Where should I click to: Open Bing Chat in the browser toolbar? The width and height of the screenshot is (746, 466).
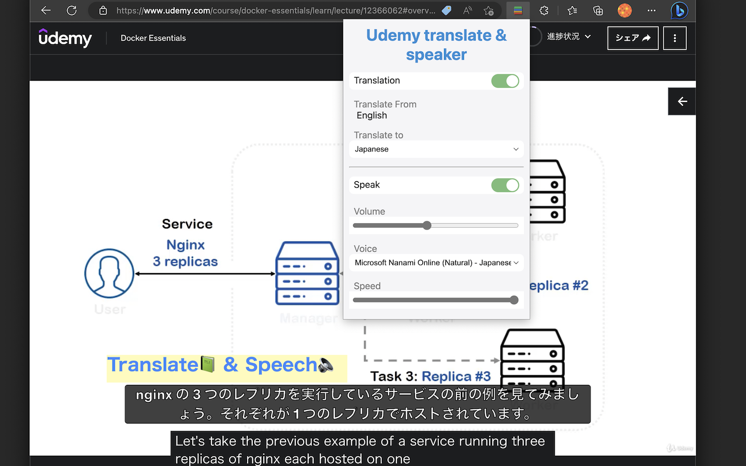coord(678,10)
